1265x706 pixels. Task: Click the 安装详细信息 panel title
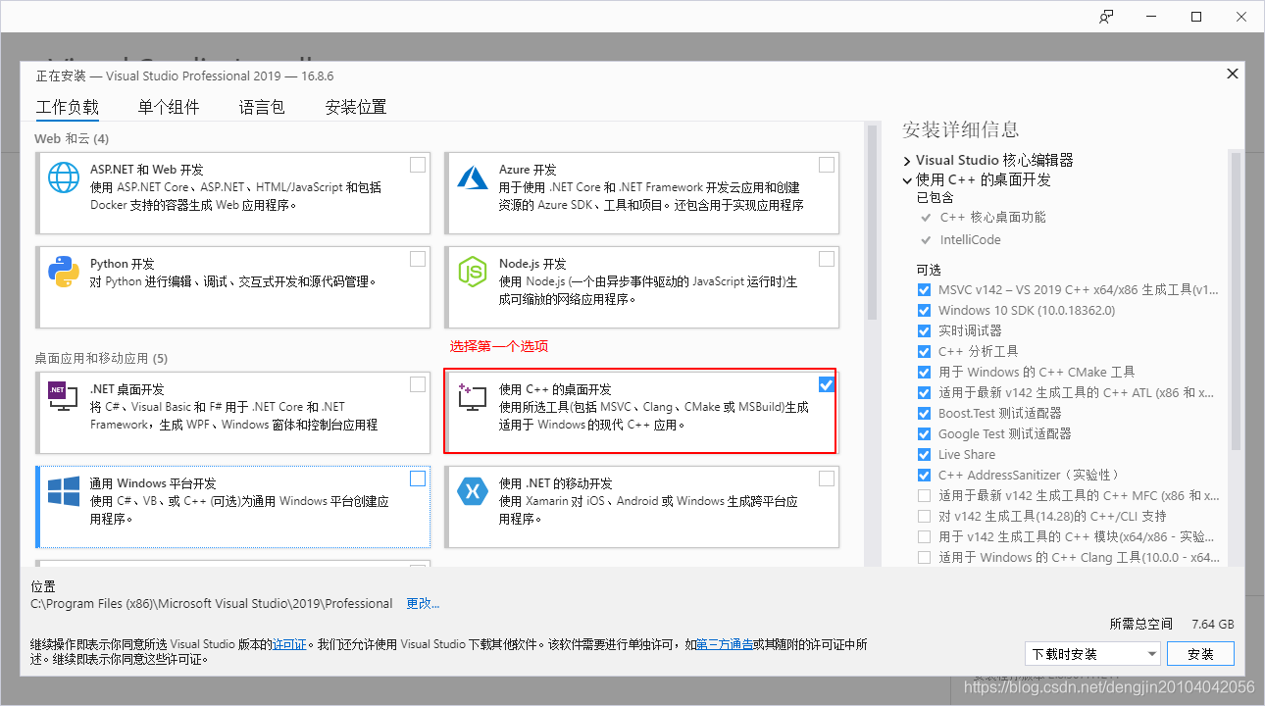(x=960, y=129)
